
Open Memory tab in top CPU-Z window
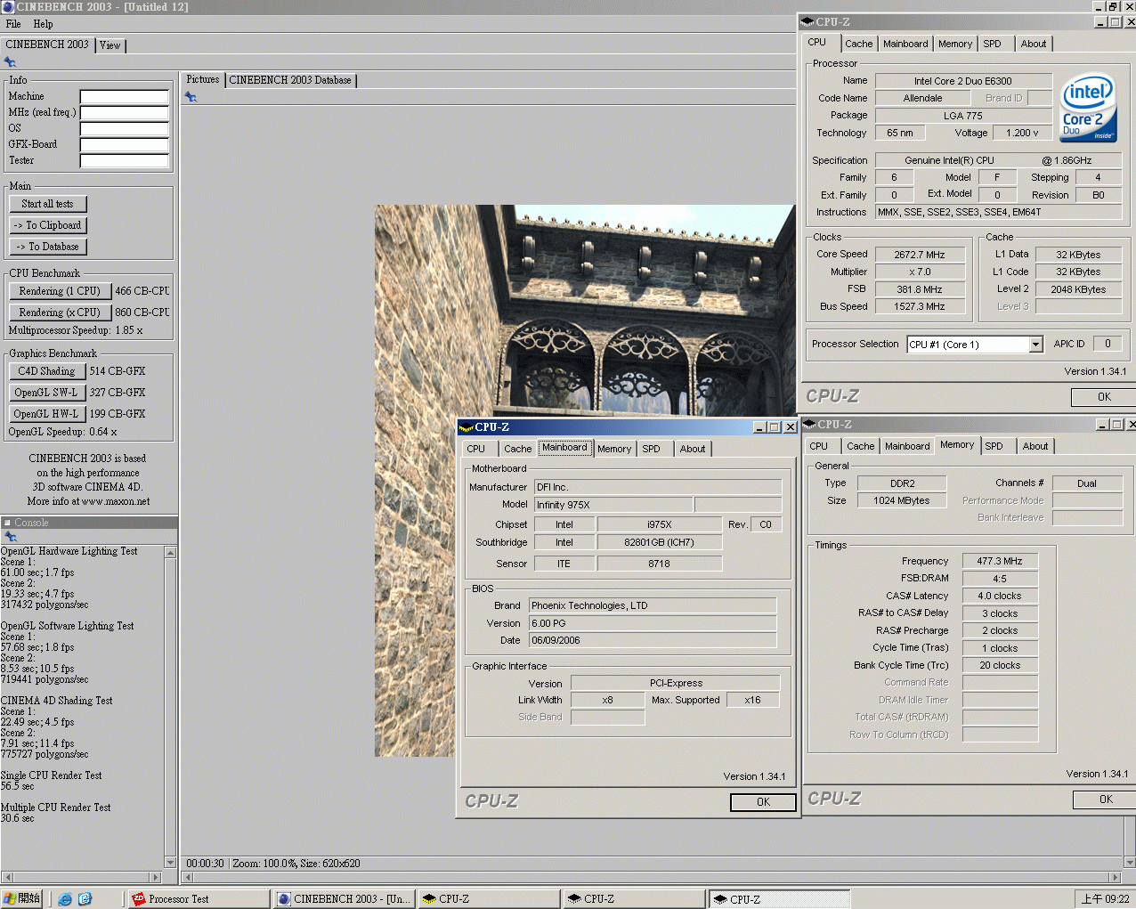click(955, 44)
